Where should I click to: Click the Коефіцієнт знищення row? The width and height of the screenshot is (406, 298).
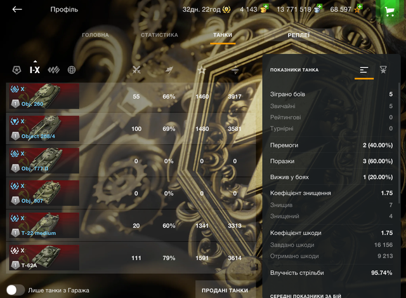331,193
